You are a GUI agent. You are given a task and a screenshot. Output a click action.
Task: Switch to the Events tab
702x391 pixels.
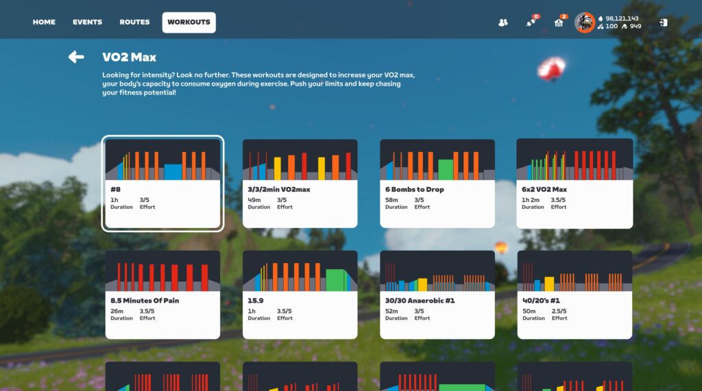click(x=87, y=22)
